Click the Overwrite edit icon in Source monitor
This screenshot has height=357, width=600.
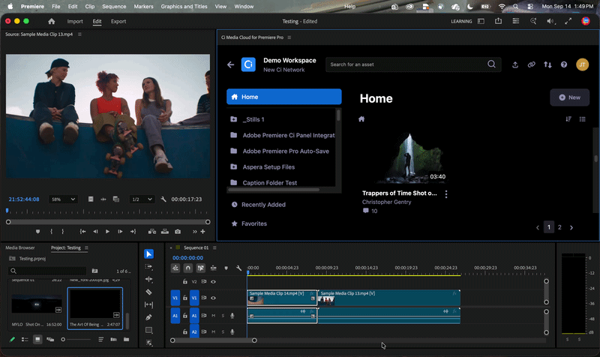coord(165,232)
